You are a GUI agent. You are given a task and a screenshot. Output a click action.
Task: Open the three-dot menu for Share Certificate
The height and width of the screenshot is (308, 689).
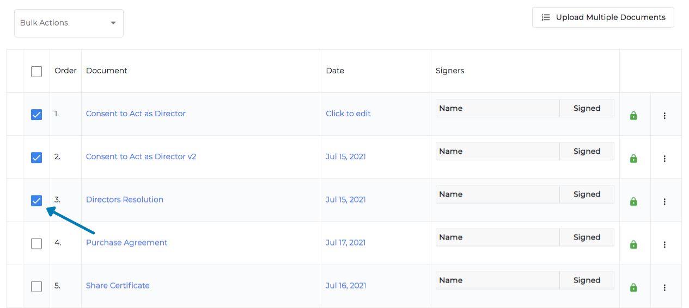[664, 287]
